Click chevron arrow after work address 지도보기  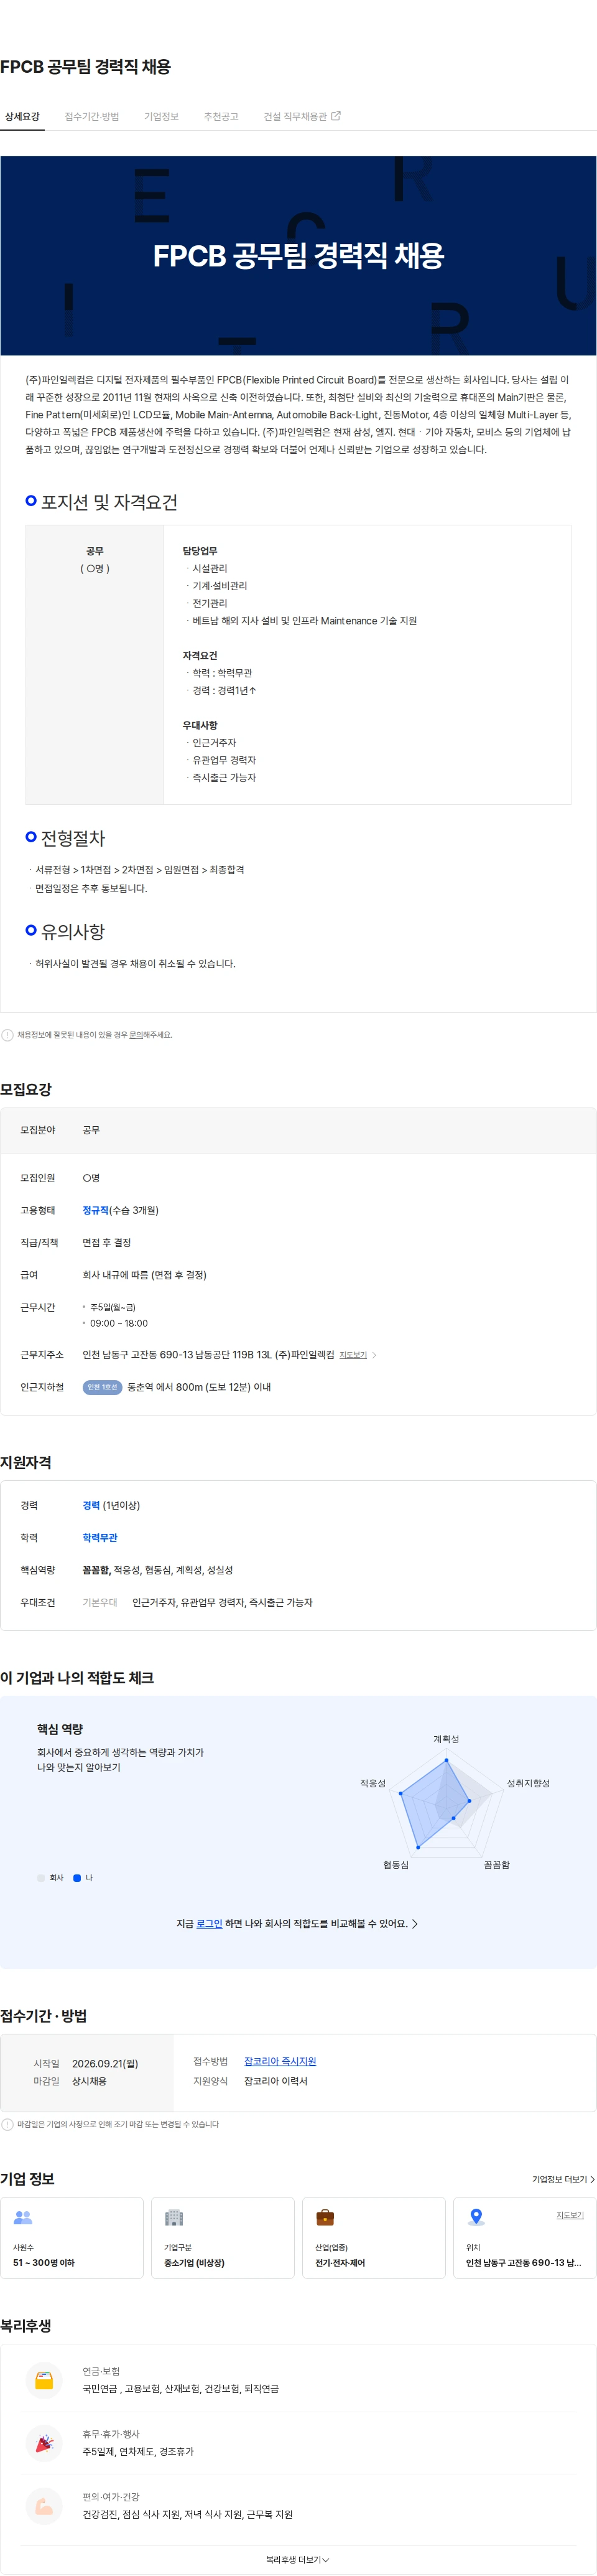pos(374,1355)
